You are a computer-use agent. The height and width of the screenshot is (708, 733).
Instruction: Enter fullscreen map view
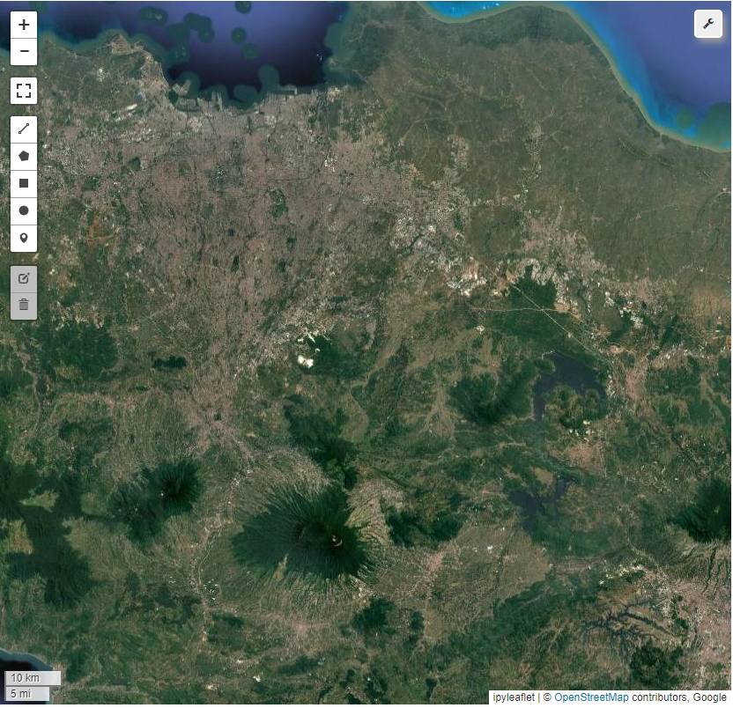[24, 91]
